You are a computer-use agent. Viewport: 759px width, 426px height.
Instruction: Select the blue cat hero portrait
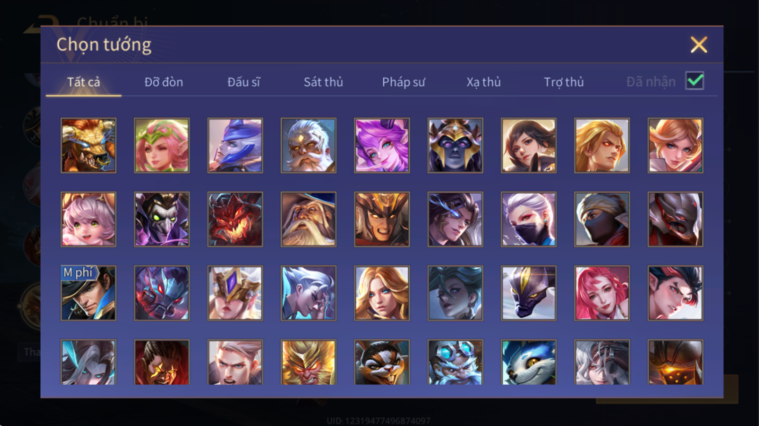coord(528,362)
